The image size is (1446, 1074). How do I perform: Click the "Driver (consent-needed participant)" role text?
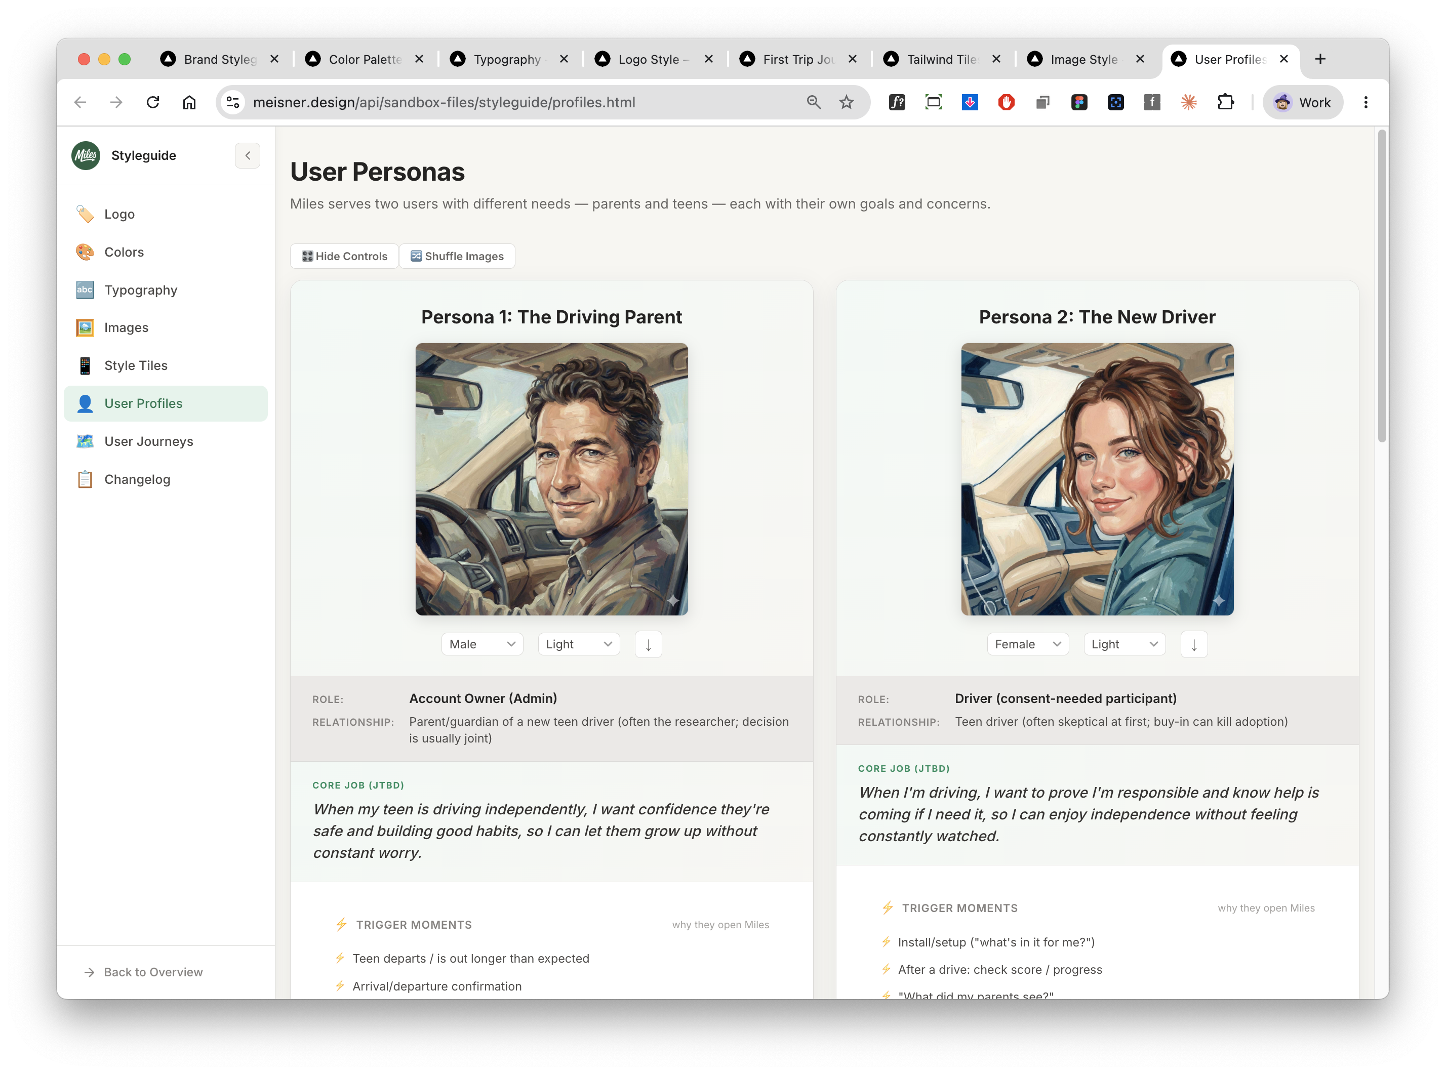(x=1066, y=698)
